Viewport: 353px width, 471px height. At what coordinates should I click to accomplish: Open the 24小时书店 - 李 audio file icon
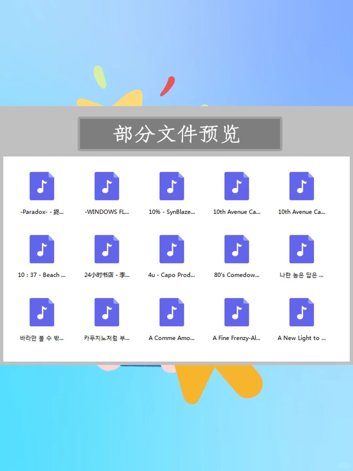pos(107,249)
